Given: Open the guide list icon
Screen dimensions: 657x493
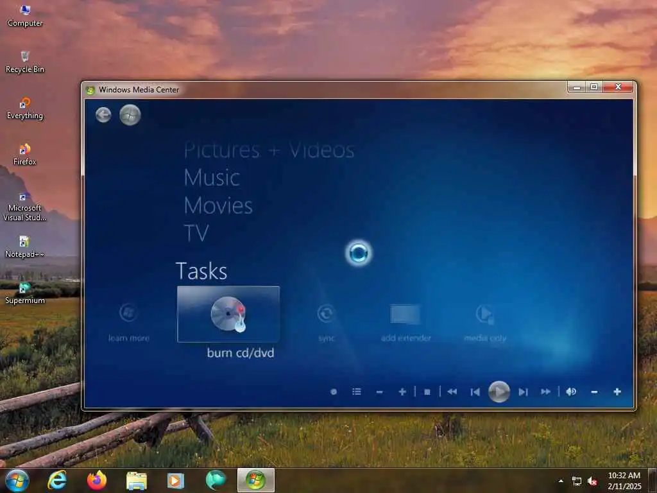Looking at the screenshot, I should pos(357,392).
